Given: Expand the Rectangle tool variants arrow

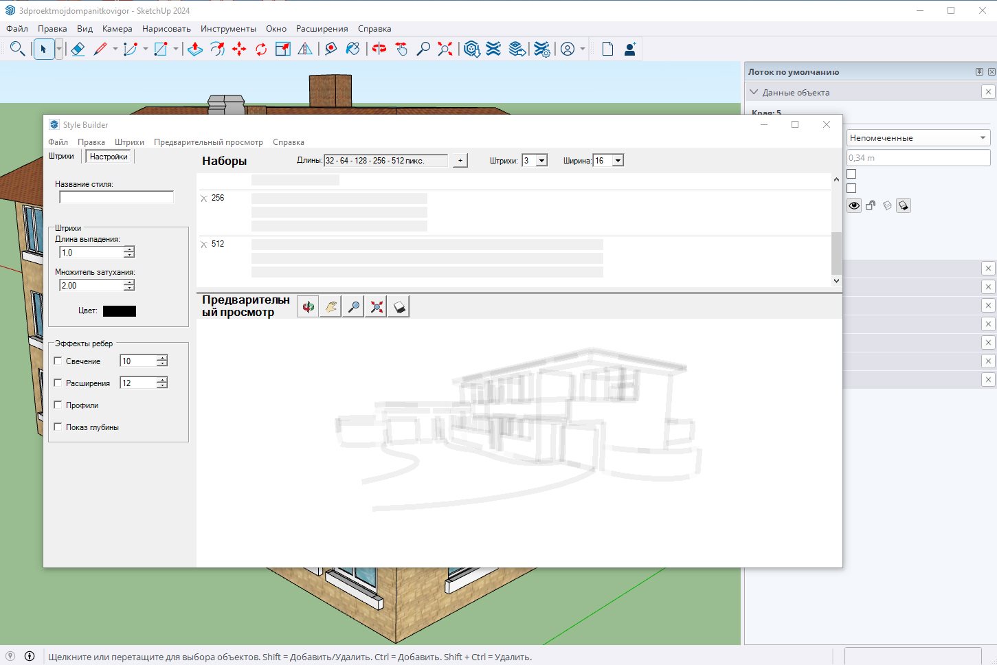Looking at the screenshot, I should pos(175,49).
